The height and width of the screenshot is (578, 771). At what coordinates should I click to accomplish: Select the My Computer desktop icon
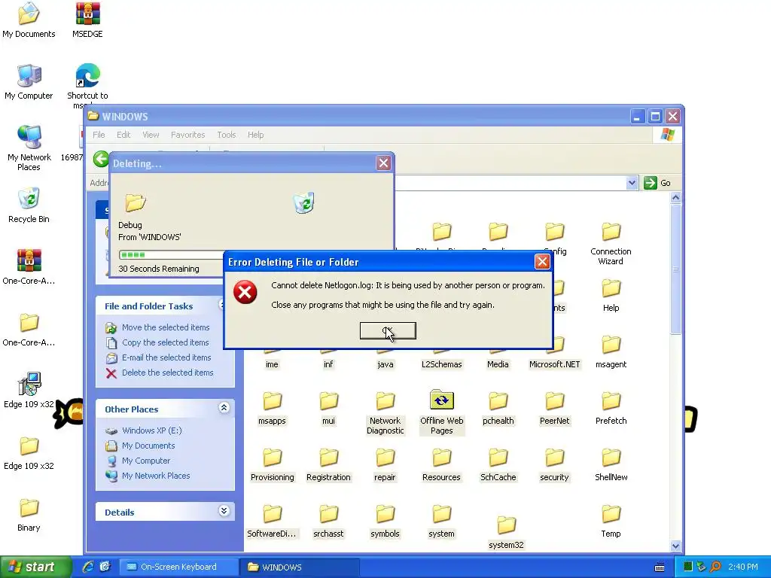(x=29, y=81)
